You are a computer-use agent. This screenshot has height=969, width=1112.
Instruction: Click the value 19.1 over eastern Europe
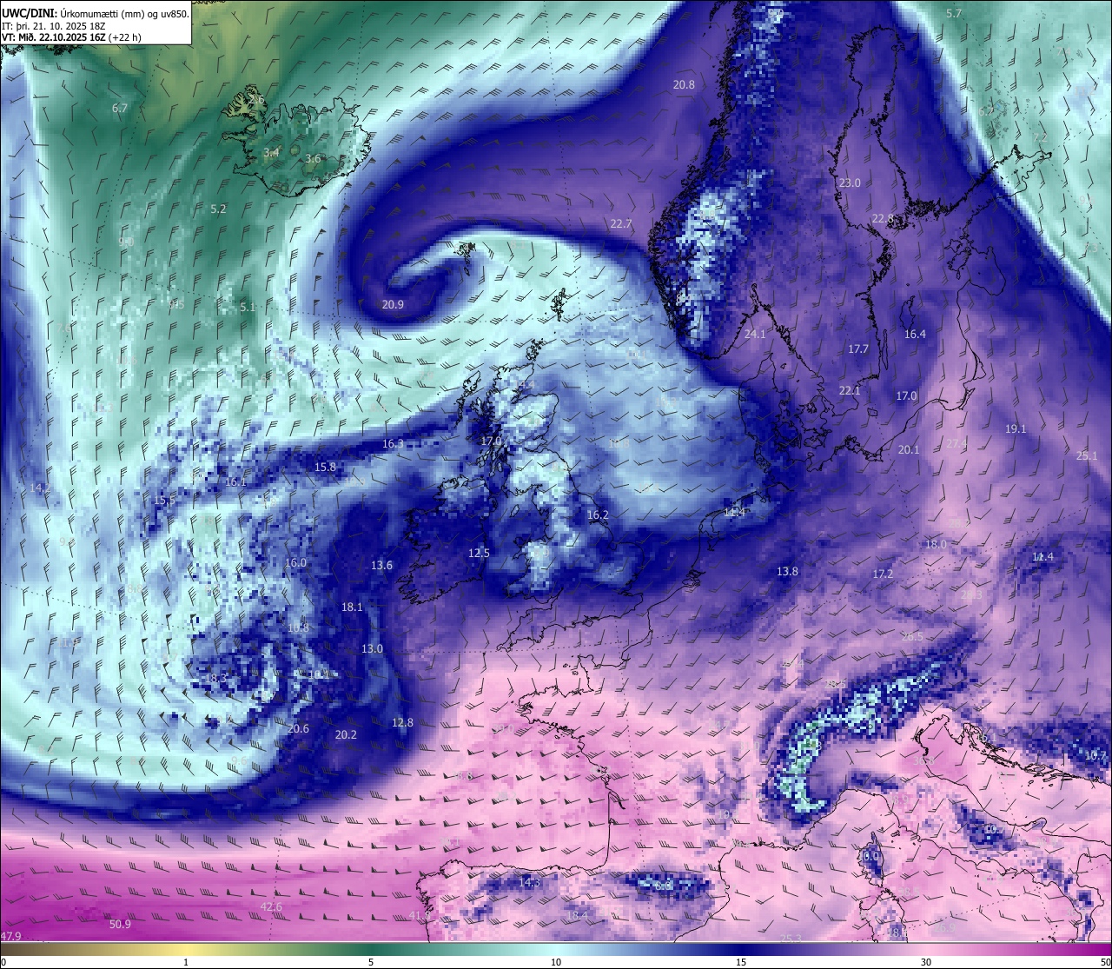[1016, 429]
